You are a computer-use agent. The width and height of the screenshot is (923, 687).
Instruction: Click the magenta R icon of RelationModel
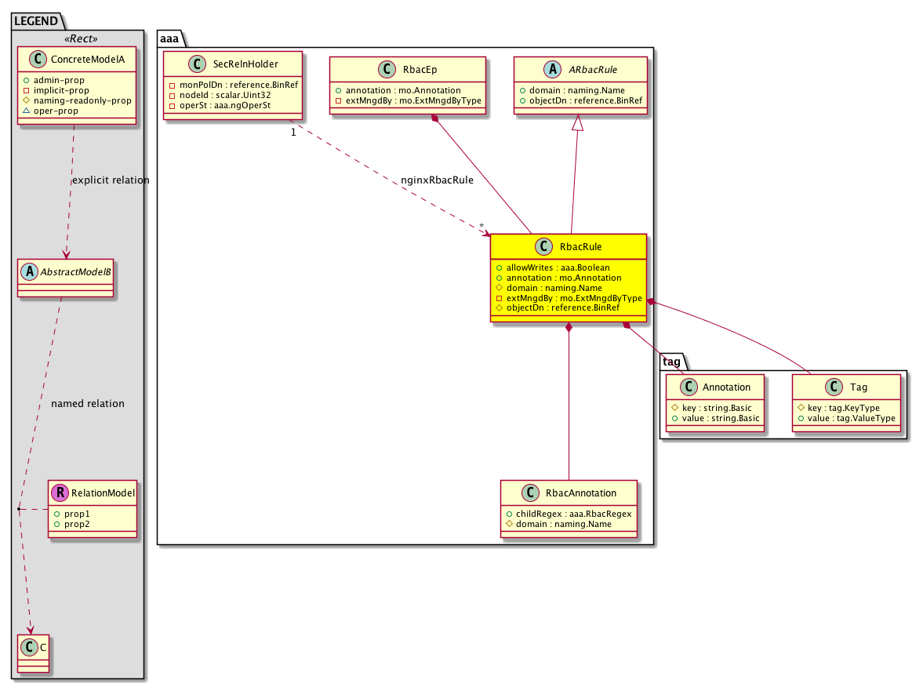[x=59, y=493]
